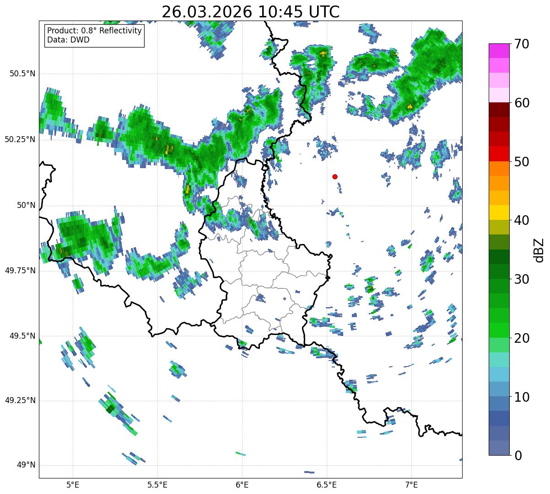The height and width of the screenshot is (494, 550).
Task: Click the 49.5°N latitude label
Action: point(23,336)
